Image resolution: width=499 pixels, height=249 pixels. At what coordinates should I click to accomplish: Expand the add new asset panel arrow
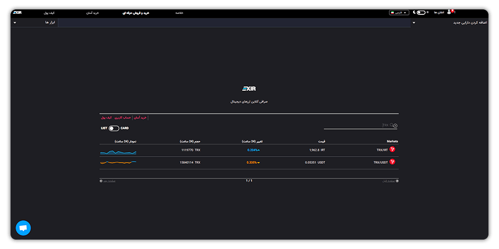[414, 23]
